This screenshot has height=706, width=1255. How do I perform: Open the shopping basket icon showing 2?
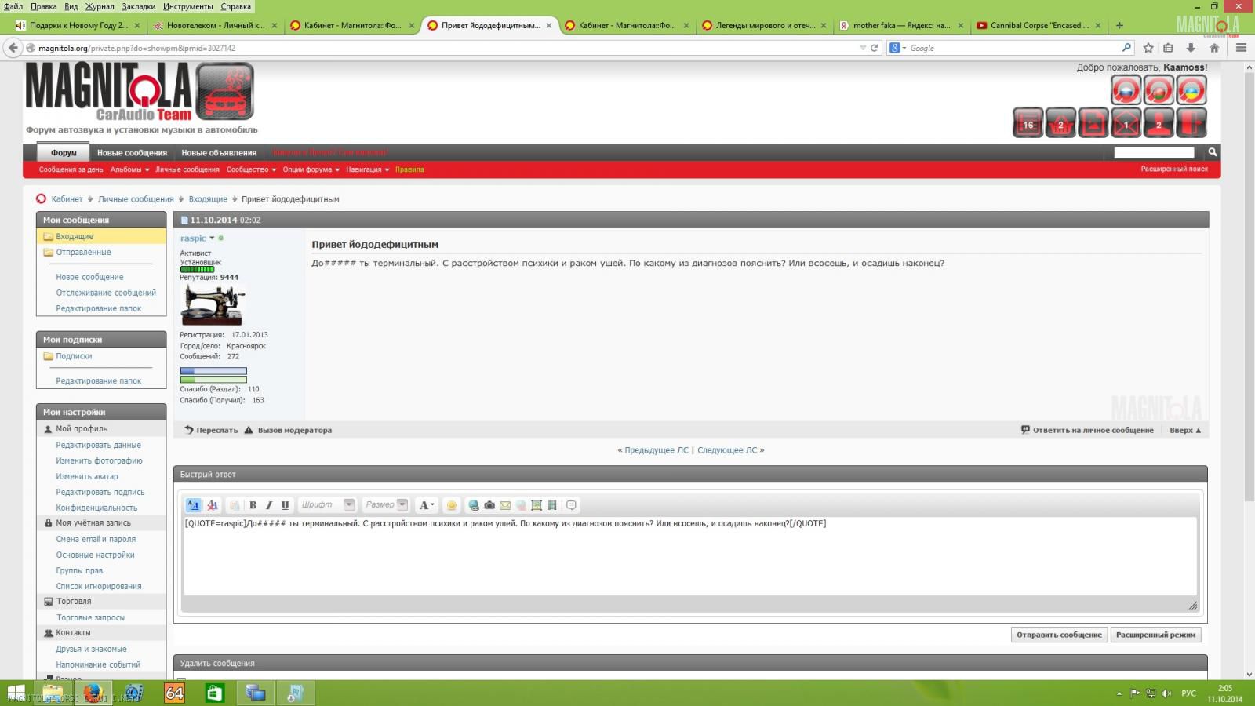pyautogui.click(x=1060, y=123)
